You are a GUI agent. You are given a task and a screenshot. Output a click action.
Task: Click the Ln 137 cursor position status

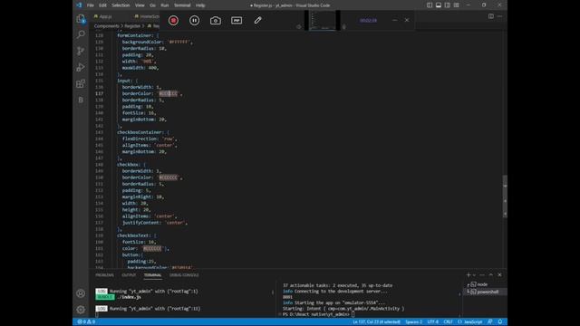[x=376, y=322]
